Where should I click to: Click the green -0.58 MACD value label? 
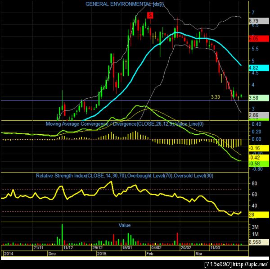[259, 164]
